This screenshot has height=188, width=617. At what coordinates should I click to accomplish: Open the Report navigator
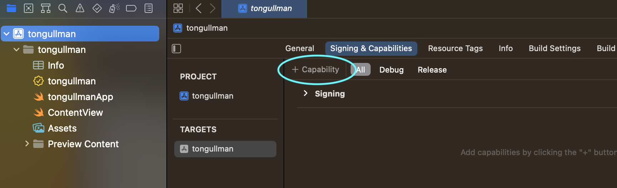tap(149, 8)
